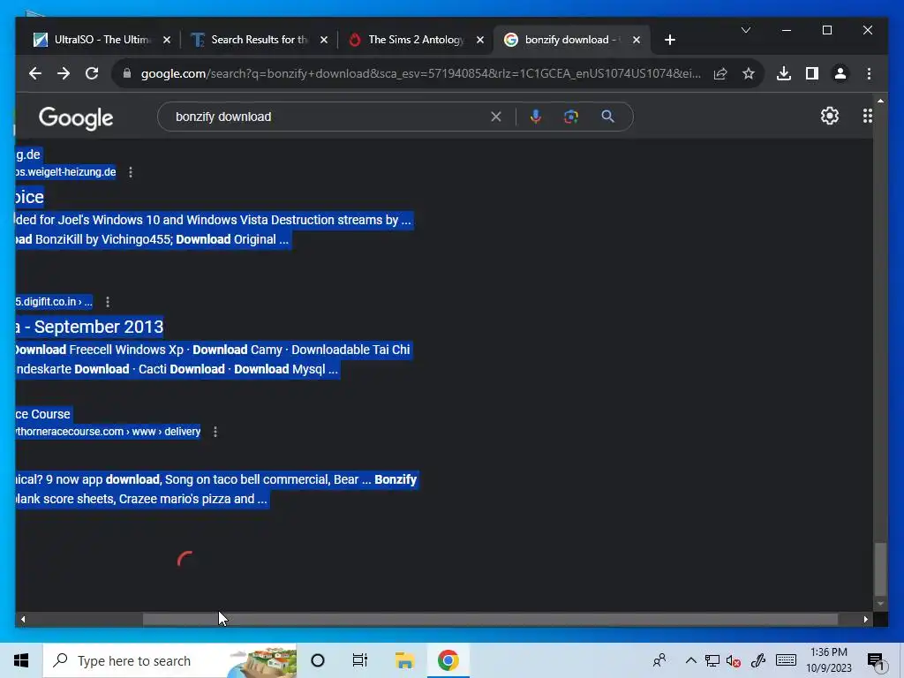Open more options for the digifit.co.in result
This screenshot has height=678, width=904.
(108, 302)
